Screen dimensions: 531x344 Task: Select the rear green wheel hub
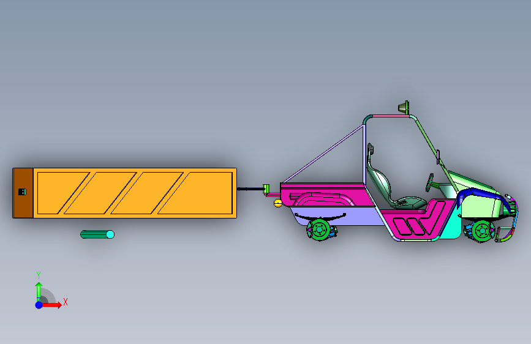pos(319,230)
